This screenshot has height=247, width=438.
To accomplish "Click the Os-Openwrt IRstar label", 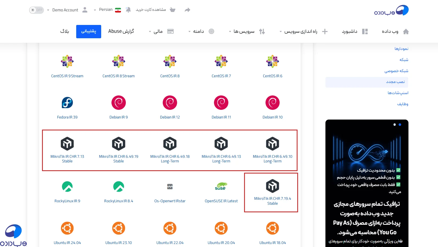I will click(x=170, y=201).
